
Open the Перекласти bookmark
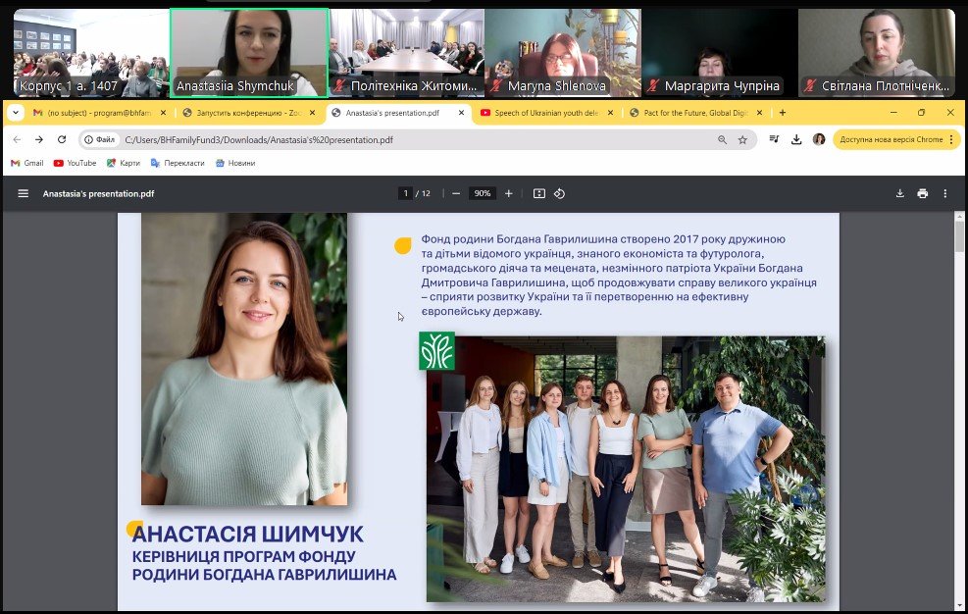[178, 163]
